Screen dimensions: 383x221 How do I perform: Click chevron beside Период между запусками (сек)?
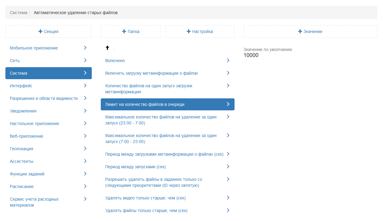pyautogui.click(x=228, y=167)
